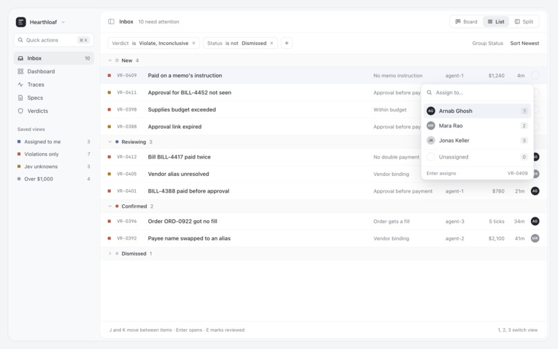The image size is (558, 349).
Task: Click the VR-0412 identifier
Action: click(x=127, y=157)
